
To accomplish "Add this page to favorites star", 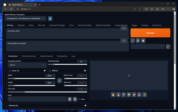I will click(140, 9).
